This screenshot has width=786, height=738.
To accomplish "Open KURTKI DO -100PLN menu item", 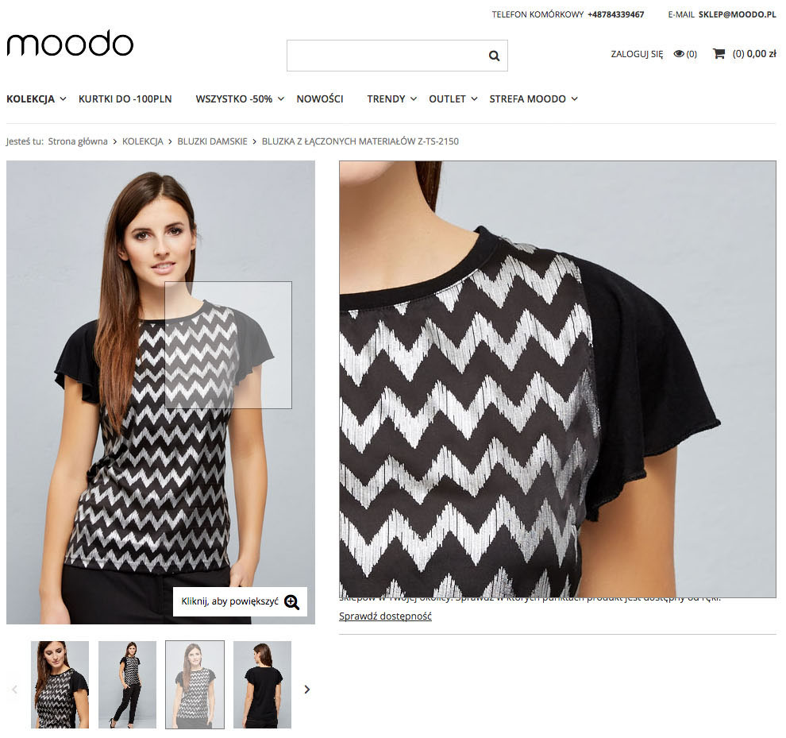I will click(125, 99).
